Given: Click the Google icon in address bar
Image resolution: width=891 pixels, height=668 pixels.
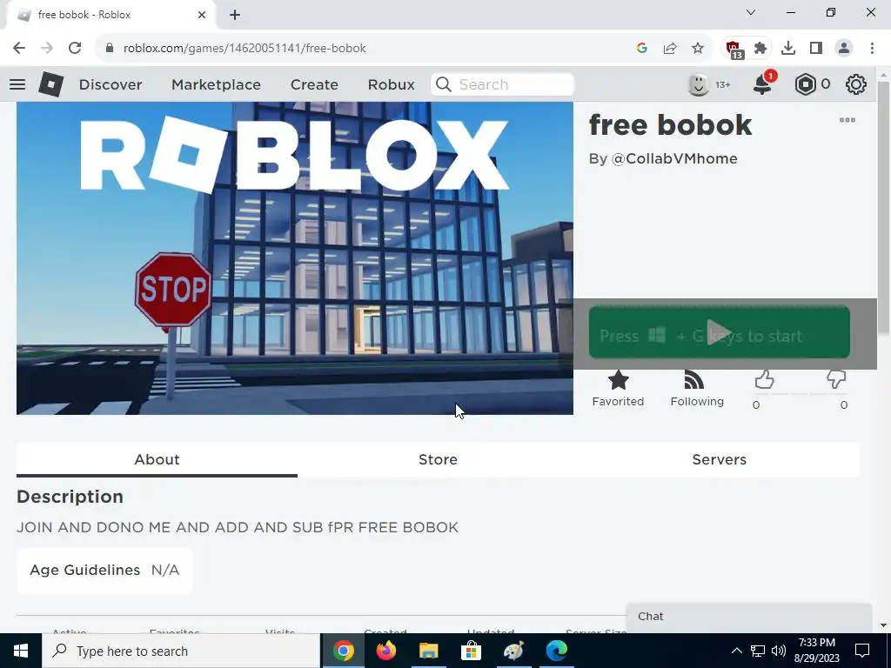Looking at the screenshot, I should tap(642, 49).
